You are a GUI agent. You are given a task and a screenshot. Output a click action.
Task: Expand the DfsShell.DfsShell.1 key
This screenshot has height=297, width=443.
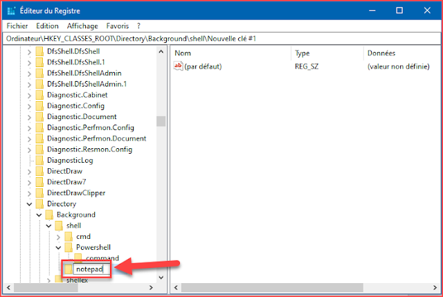[29, 62]
